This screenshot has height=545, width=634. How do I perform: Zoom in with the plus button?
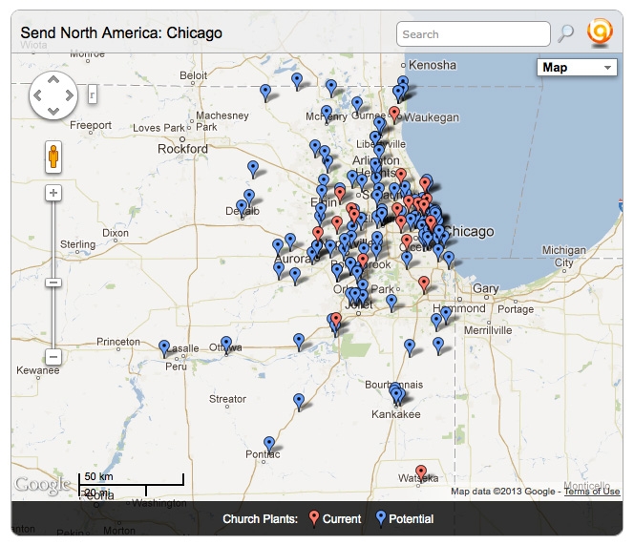pos(53,193)
